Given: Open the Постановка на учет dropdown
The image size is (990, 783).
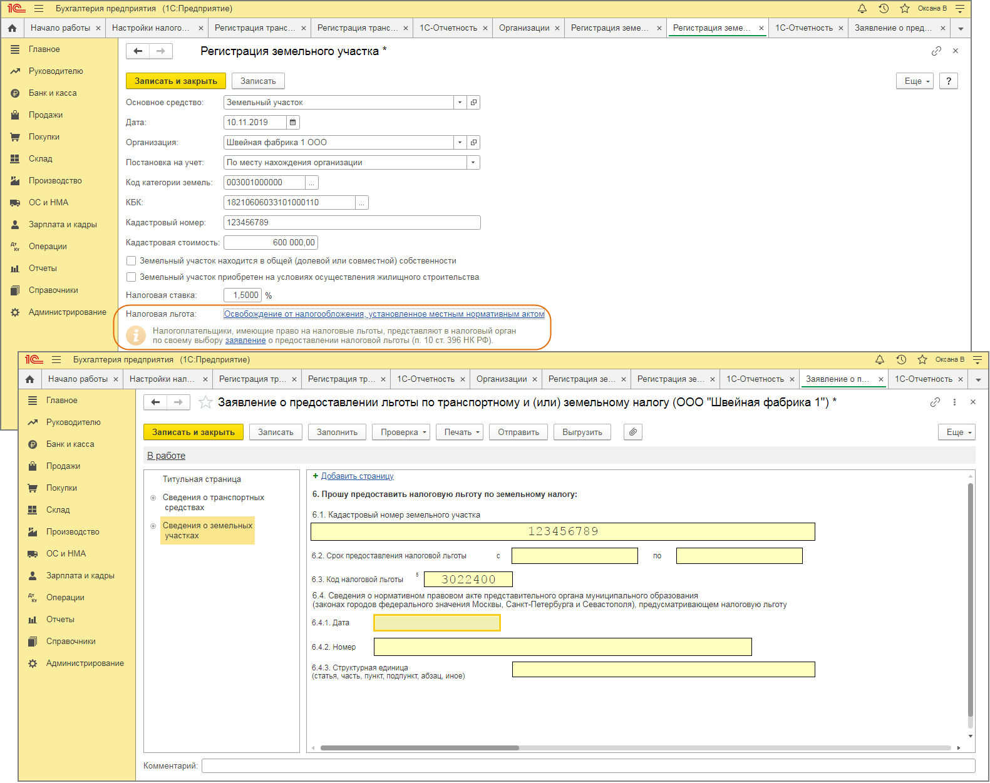Looking at the screenshot, I should pyautogui.click(x=473, y=163).
